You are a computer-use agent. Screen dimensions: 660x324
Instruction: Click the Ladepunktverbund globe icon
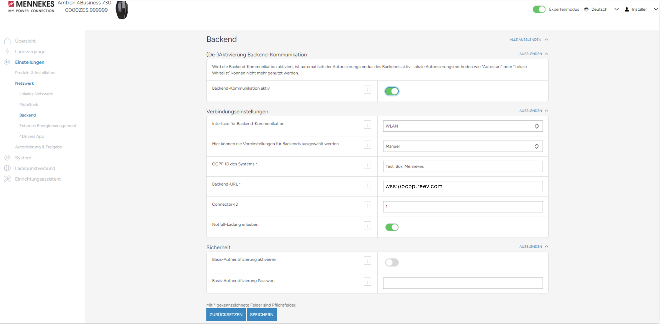click(8, 168)
